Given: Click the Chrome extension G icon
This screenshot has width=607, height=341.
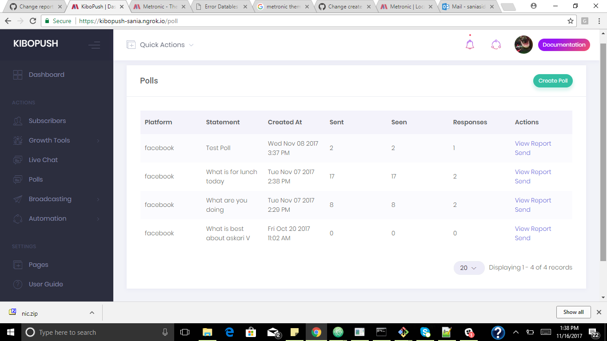Looking at the screenshot, I should point(585,21).
